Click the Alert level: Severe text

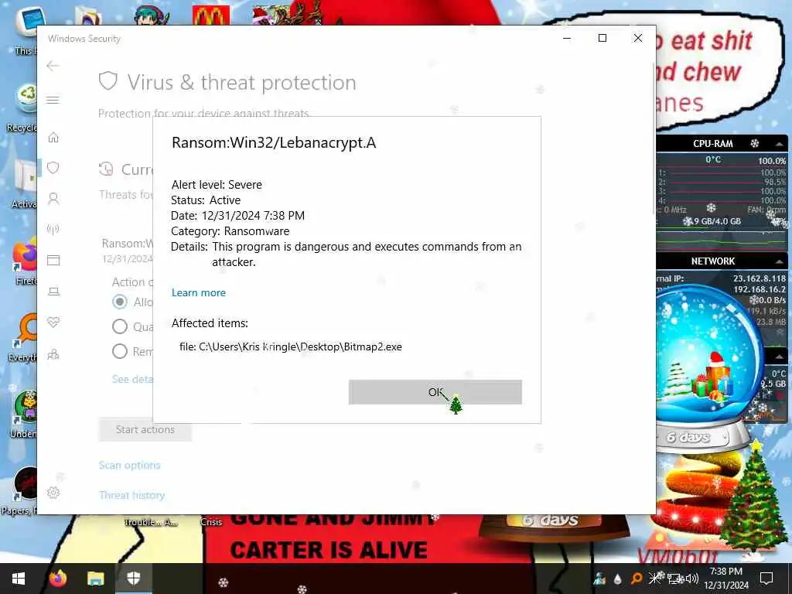click(x=217, y=185)
